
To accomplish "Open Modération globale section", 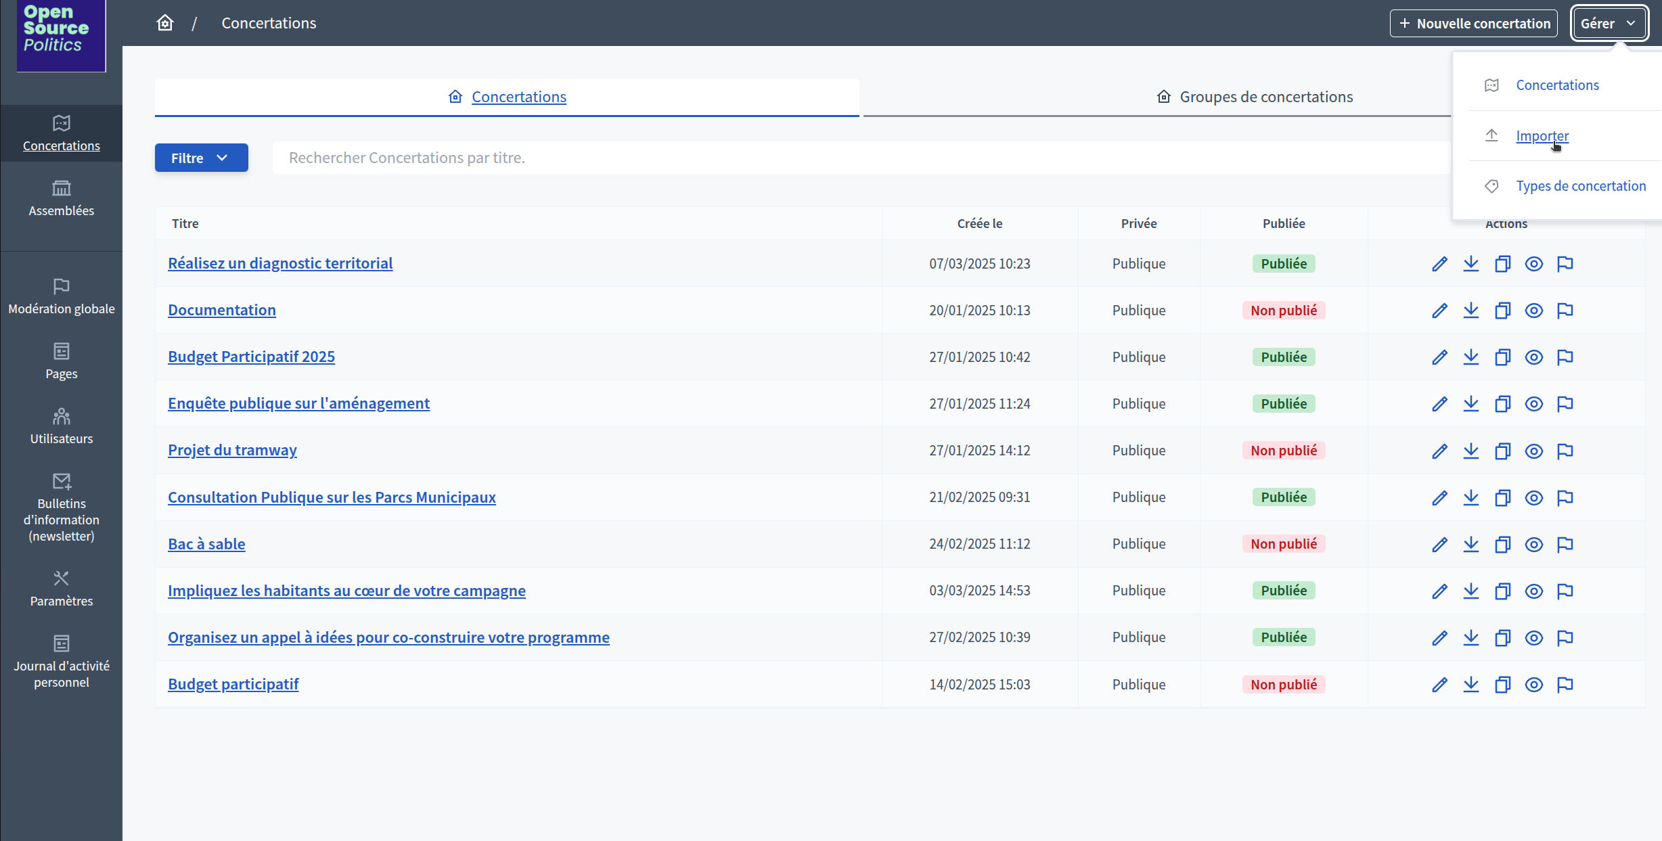I will [x=61, y=296].
